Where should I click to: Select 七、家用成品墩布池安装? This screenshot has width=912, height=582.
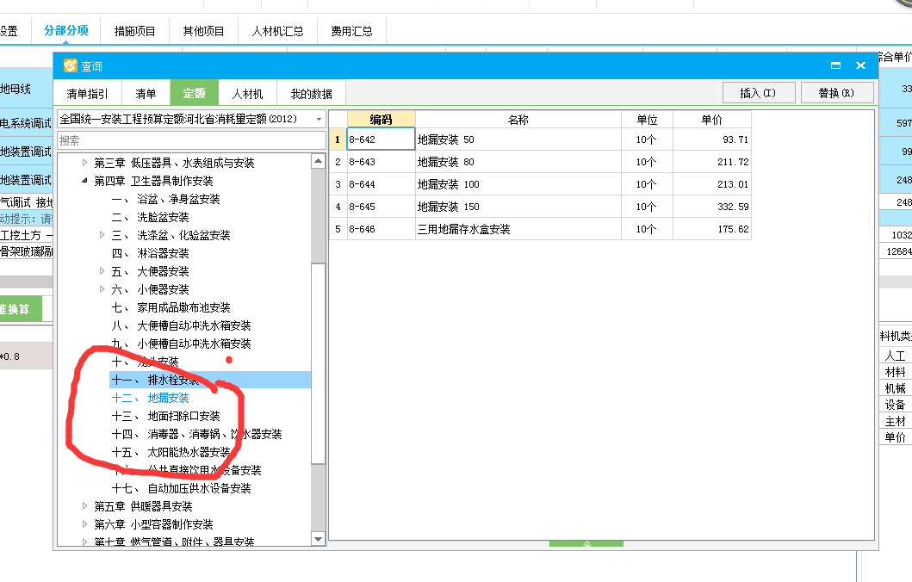(x=171, y=307)
